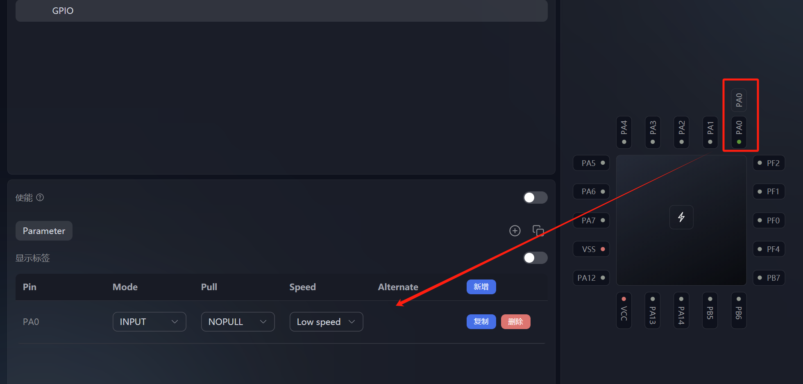Click the blue 复制 button
Image resolution: width=803 pixels, height=384 pixels.
coord(481,322)
